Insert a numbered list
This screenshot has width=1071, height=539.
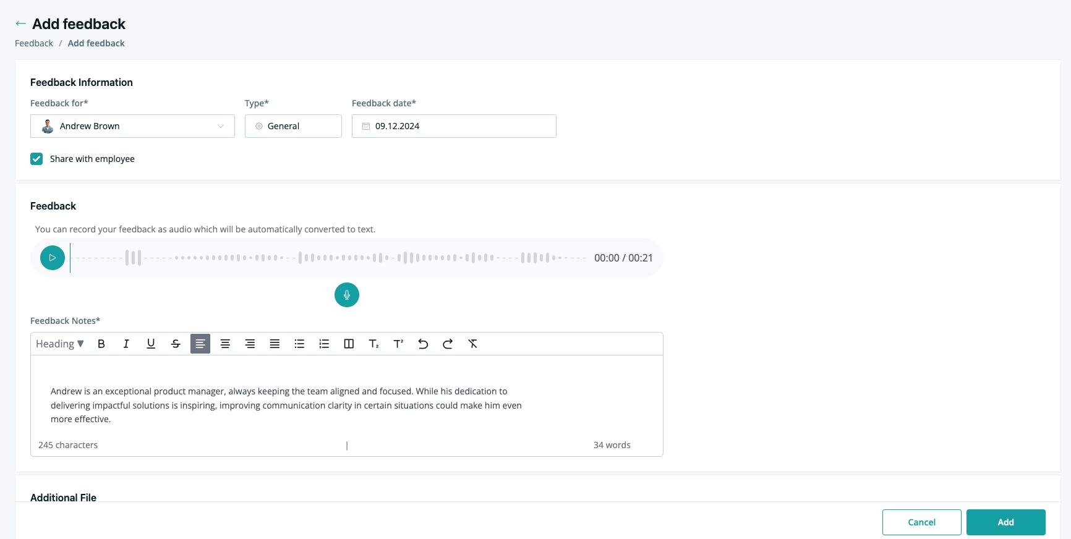point(324,344)
